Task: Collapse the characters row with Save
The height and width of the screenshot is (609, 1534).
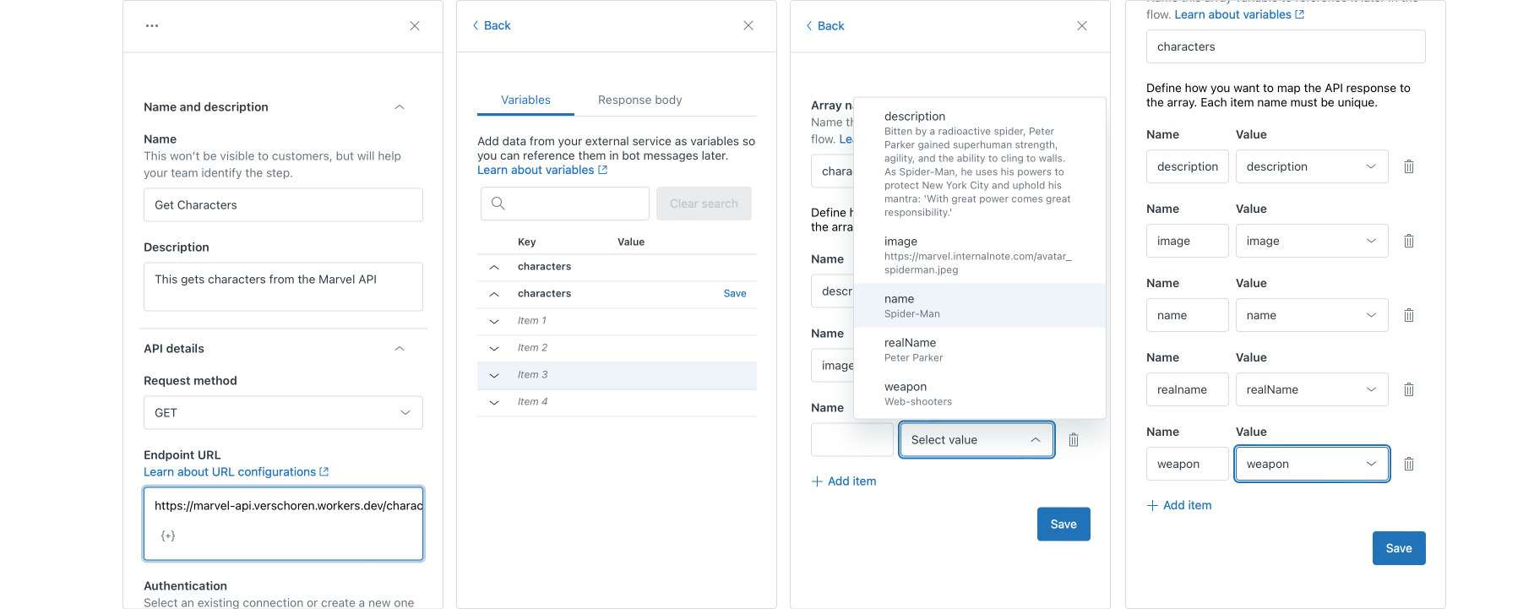Action: point(494,294)
